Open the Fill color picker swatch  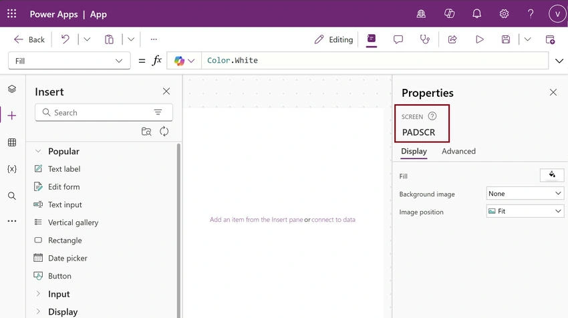click(552, 175)
